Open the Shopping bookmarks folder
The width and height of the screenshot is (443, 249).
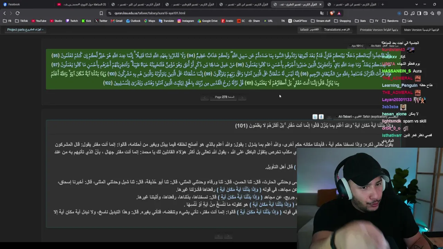[342, 21]
